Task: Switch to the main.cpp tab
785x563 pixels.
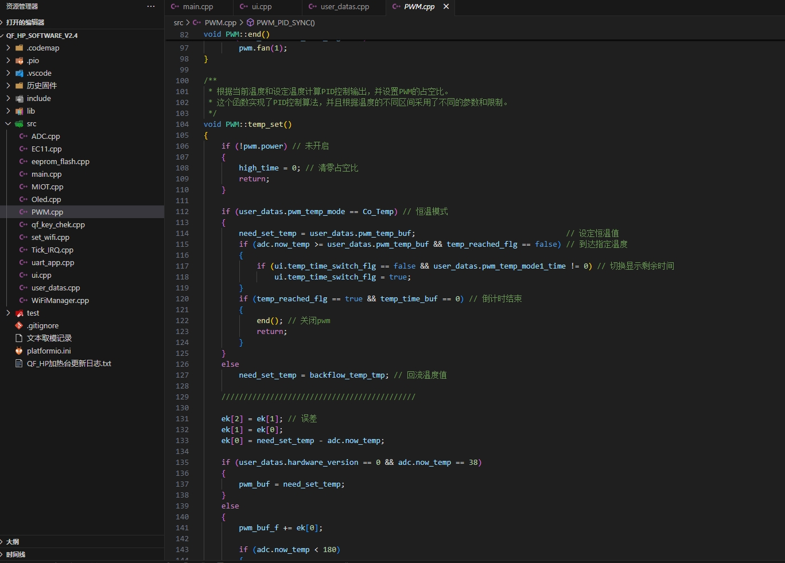Action: (197, 6)
